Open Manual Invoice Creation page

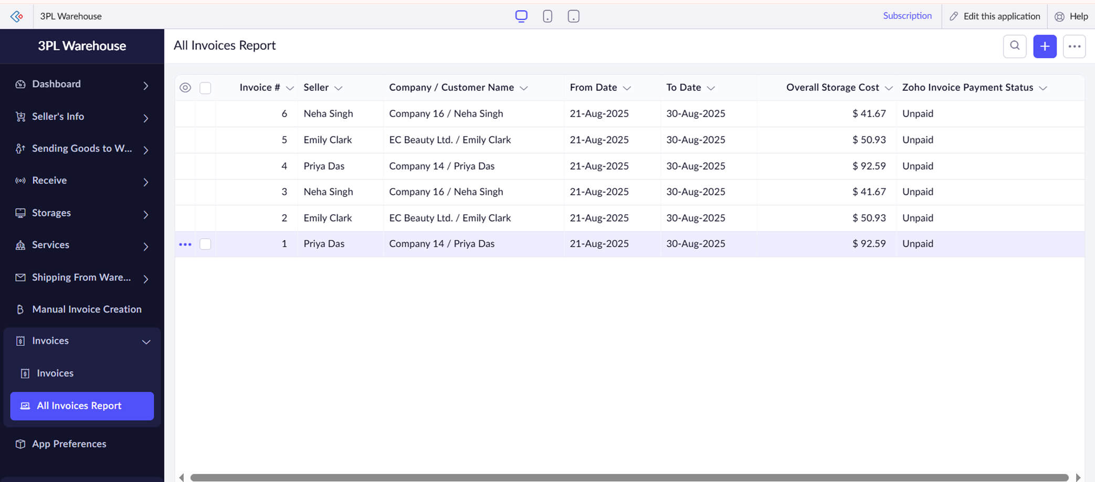87,309
